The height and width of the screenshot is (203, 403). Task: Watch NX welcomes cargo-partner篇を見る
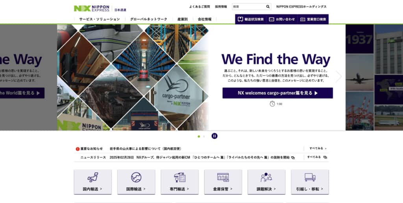pos(277,93)
